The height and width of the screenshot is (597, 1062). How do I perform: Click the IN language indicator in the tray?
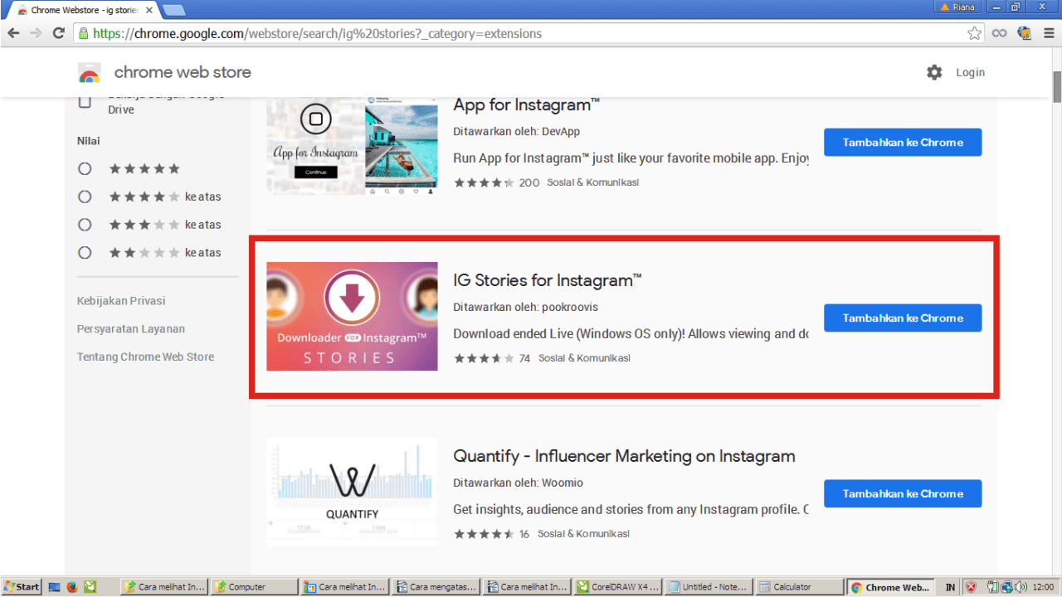[x=950, y=587]
